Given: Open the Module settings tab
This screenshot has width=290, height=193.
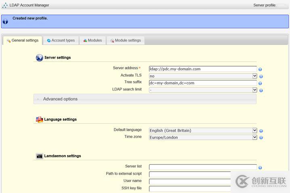Looking at the screenshot, I should [126, 40].
